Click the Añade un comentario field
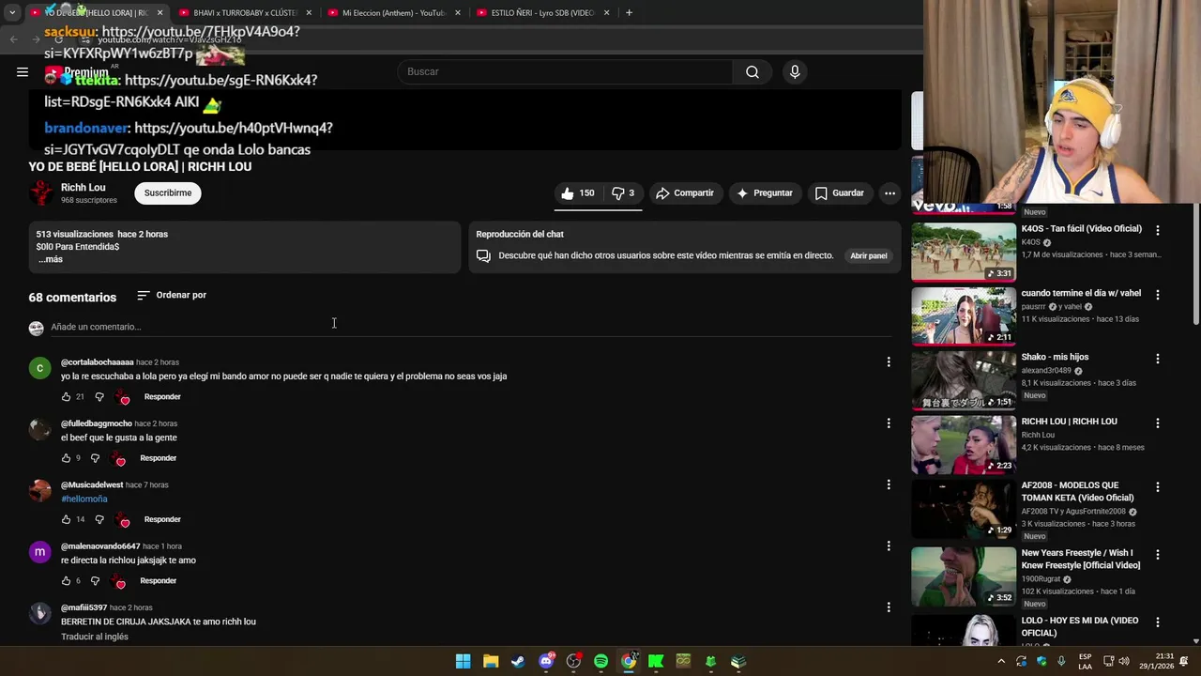The width and height of the screenshot is (1201, 676). click(x=469, y=327)
